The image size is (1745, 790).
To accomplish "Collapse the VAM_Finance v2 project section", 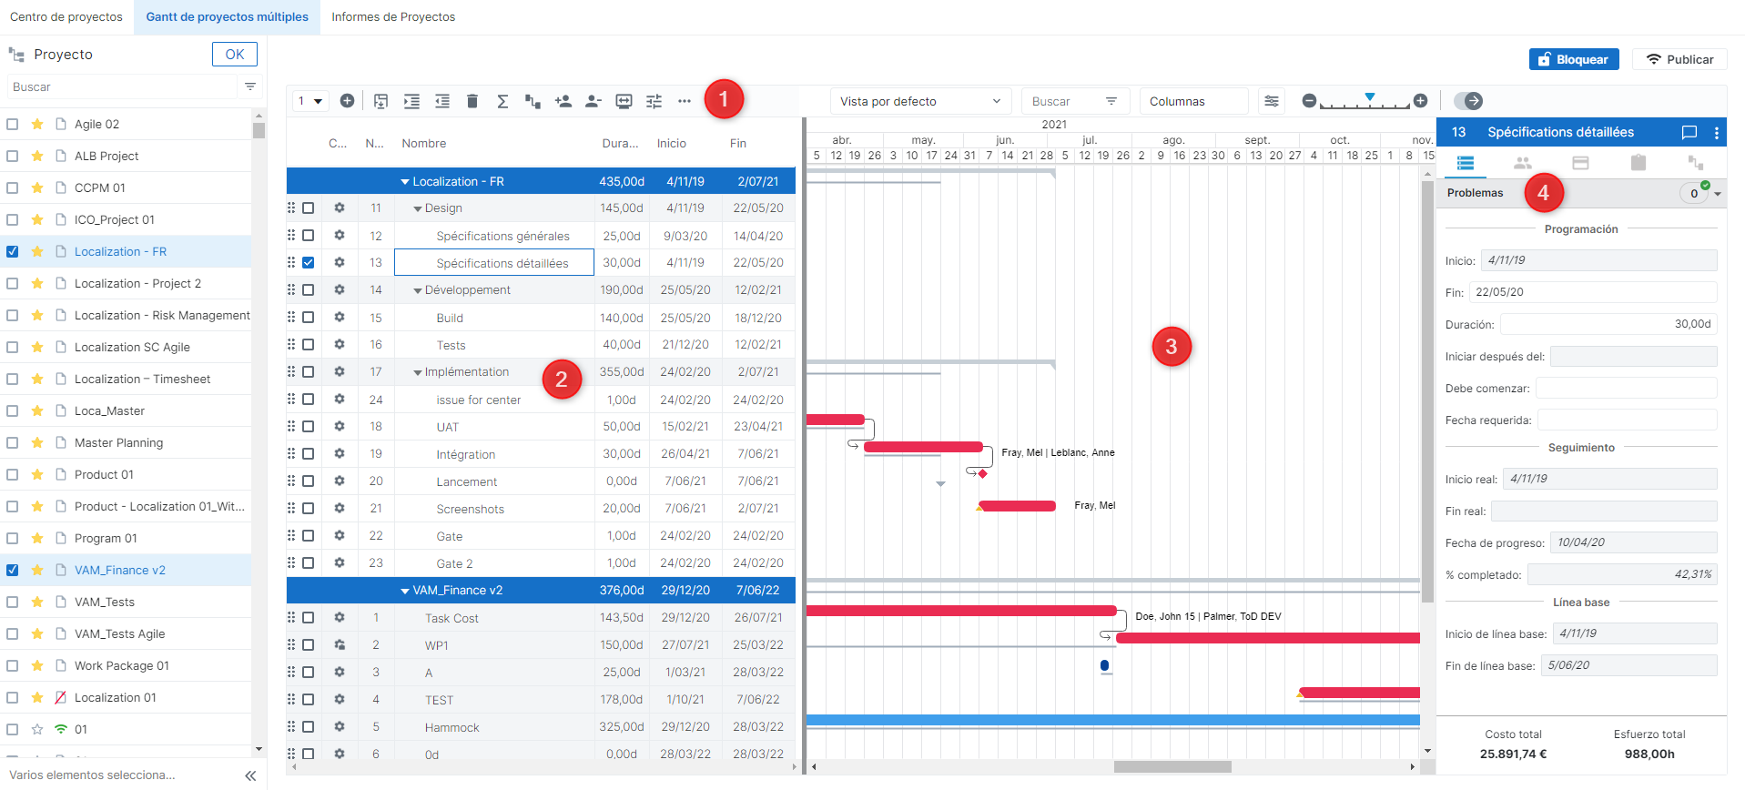I will 405,591.
